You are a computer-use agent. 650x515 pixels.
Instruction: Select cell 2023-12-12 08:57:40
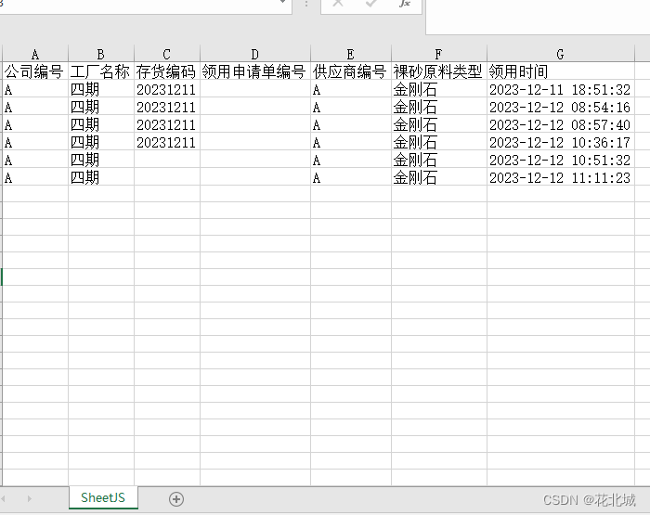pyautogui.click(x=561, y=124)
